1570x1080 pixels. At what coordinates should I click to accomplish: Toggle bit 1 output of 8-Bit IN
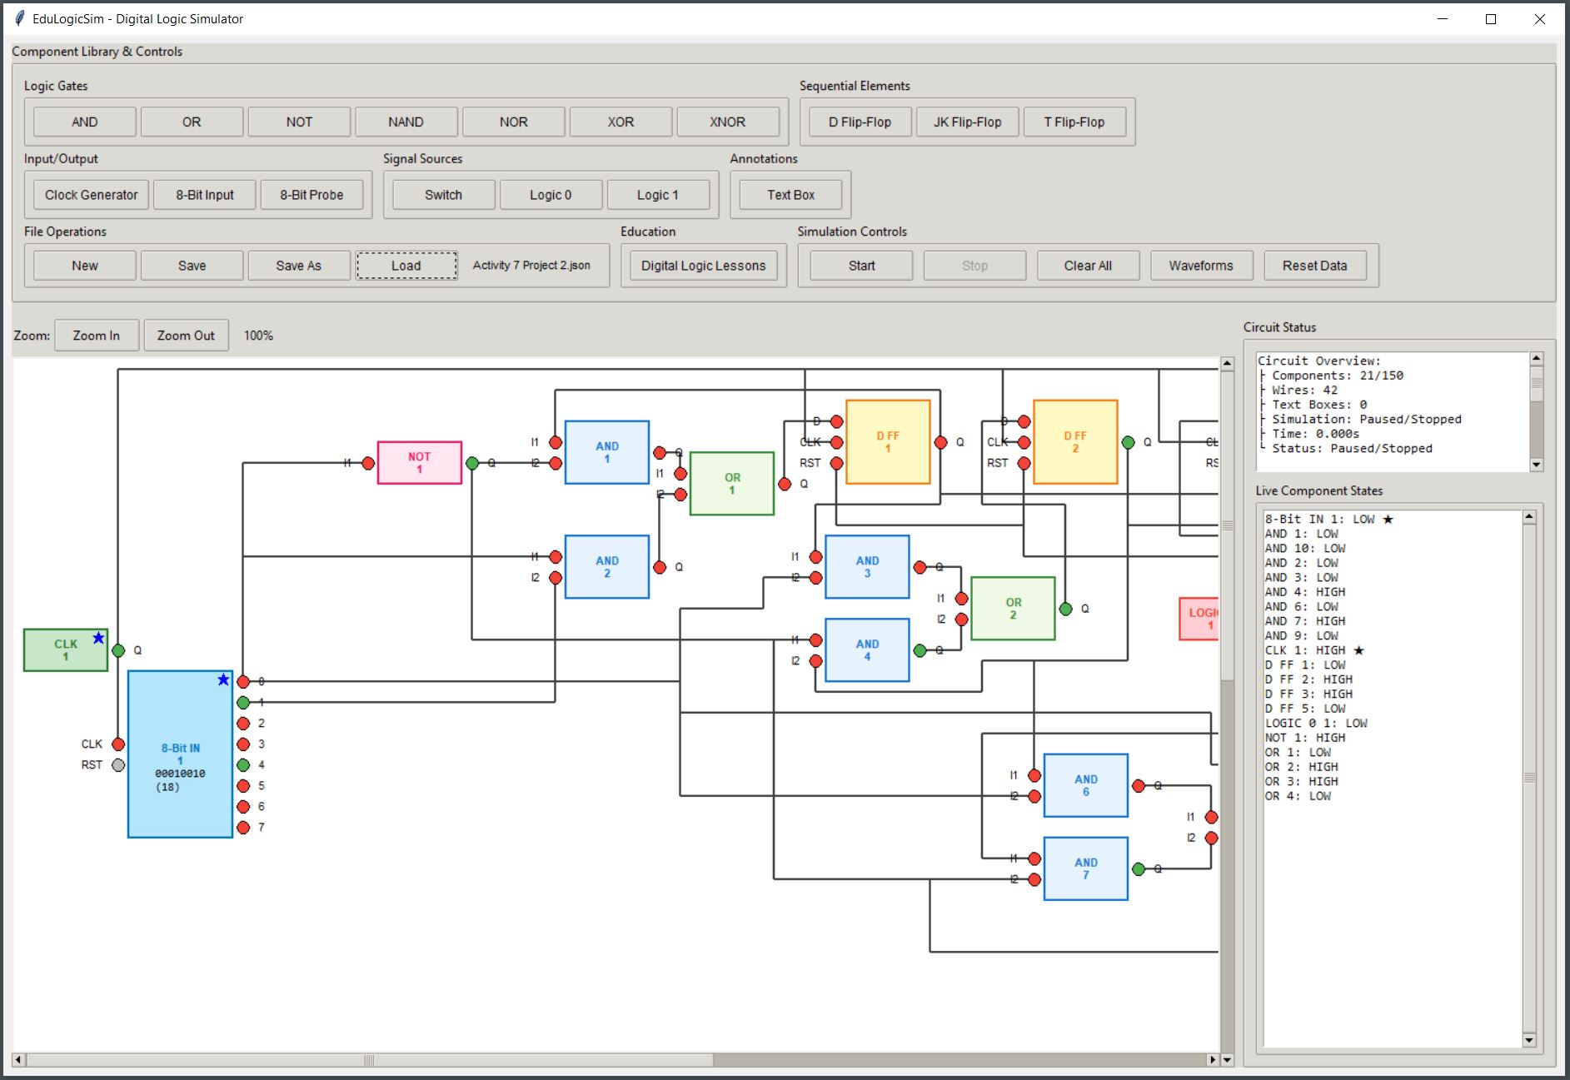(243, 703)
